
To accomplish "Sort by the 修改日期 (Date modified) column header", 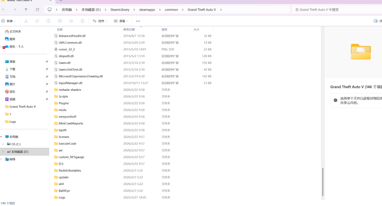I will click(x=129, y=29).
